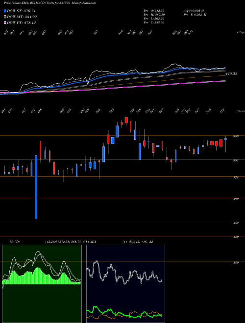Click the 415.35 EMA price label
This screenshot has height=323, width=245.
[x=231, y=73]
